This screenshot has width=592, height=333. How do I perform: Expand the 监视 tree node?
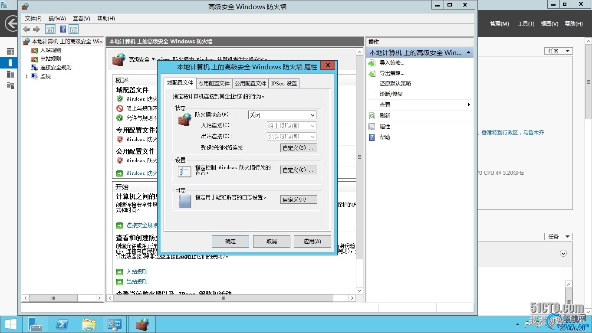tap(27, 76)
